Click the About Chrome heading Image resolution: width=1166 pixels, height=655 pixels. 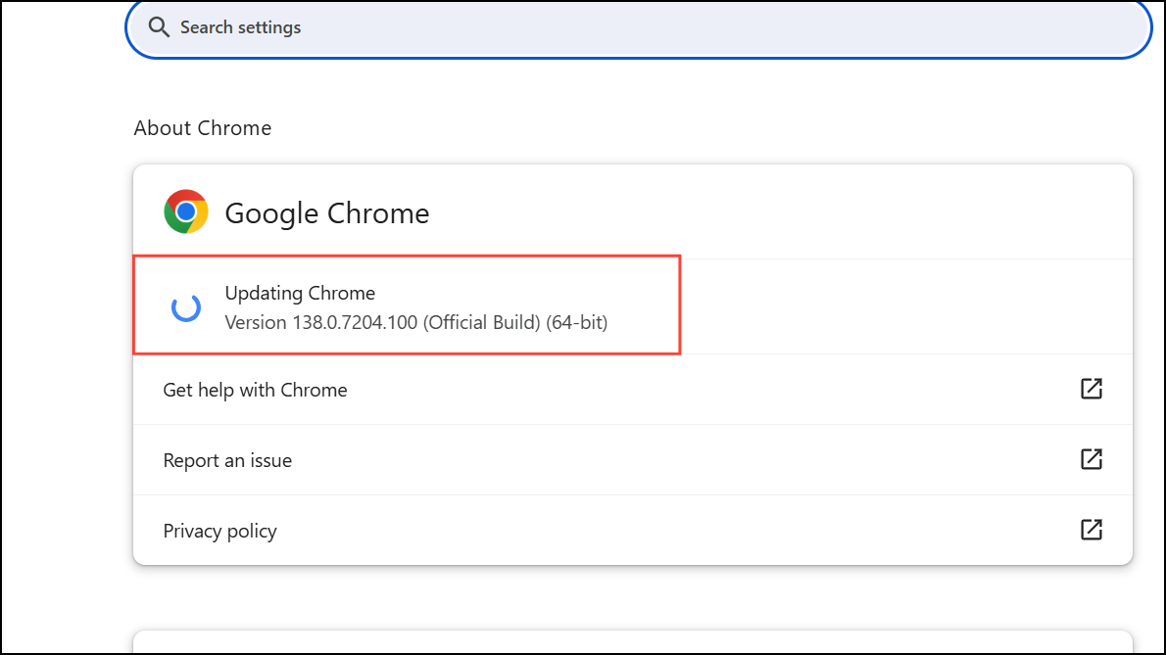(x=203, y=128)
